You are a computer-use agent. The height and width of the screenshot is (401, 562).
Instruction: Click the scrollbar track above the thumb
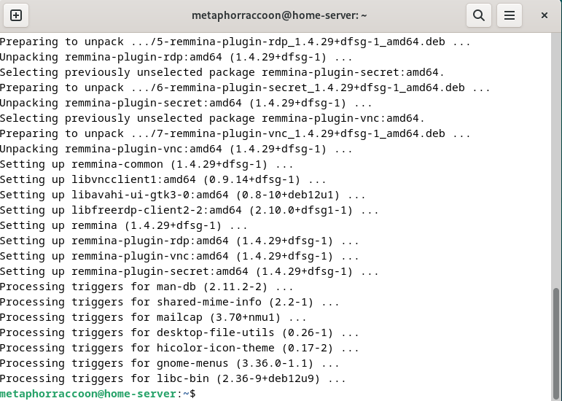coord(556,160)
